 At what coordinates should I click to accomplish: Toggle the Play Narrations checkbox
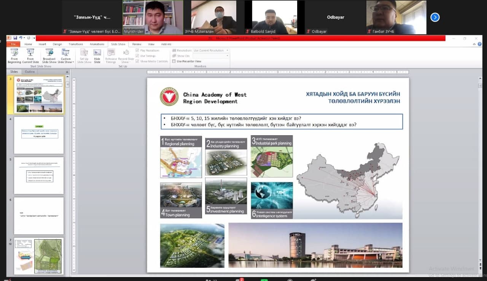137,51
